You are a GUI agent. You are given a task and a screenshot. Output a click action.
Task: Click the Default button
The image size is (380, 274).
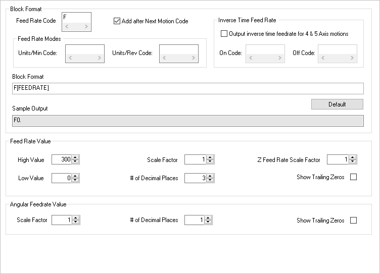pyautogui.click(x=337, y=104)
